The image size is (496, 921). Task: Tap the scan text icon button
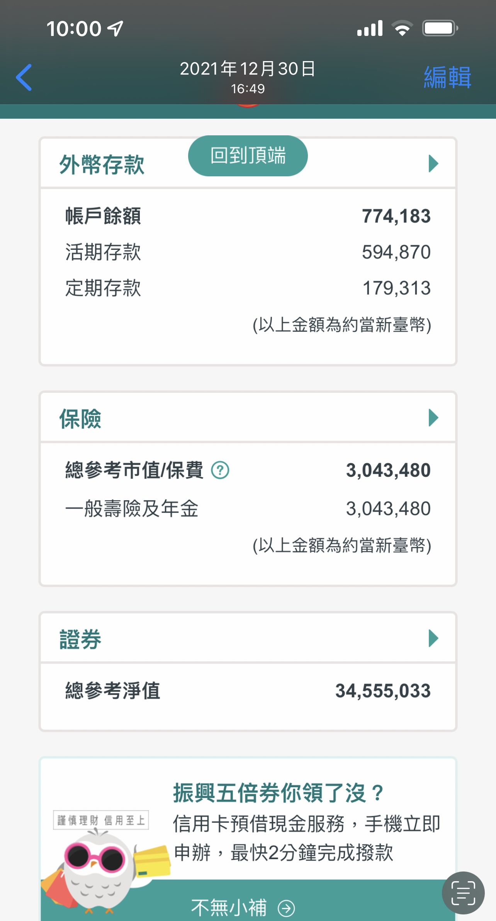(463, 893)
